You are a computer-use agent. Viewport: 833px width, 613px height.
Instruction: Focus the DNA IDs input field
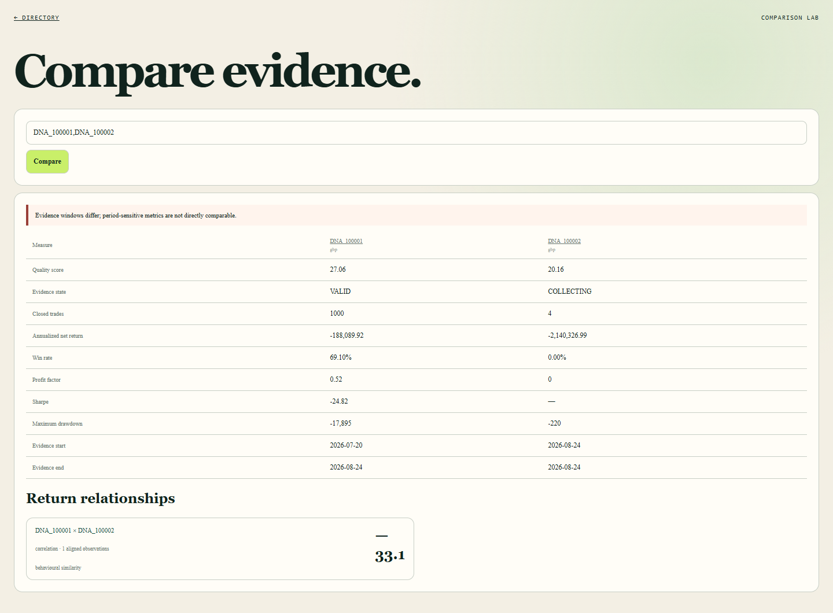(x=417, y=132)
